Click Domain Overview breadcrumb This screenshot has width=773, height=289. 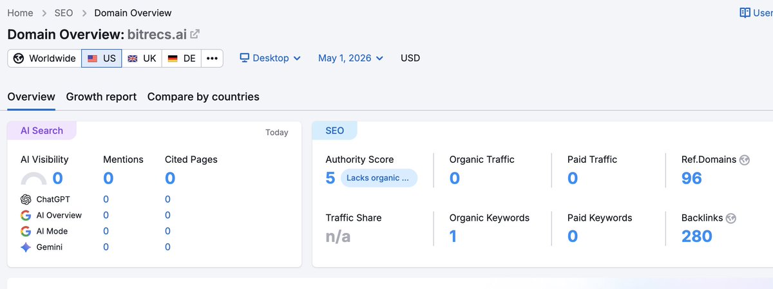133,13
